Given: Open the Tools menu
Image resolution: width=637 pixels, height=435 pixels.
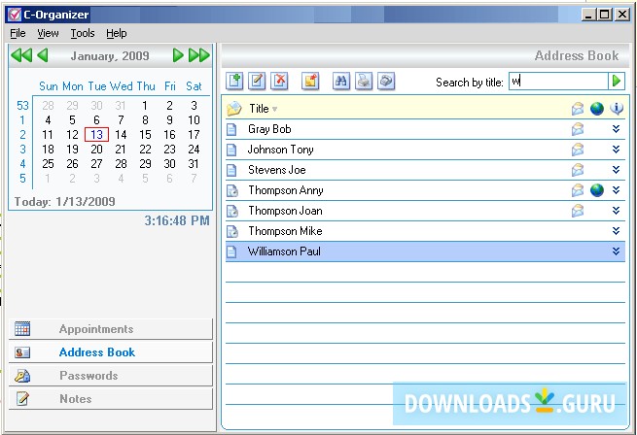Looking at the screenshot, I should [83, 33].
